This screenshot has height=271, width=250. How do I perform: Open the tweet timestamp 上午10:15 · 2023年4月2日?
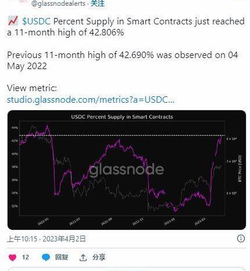coord(47,239)
